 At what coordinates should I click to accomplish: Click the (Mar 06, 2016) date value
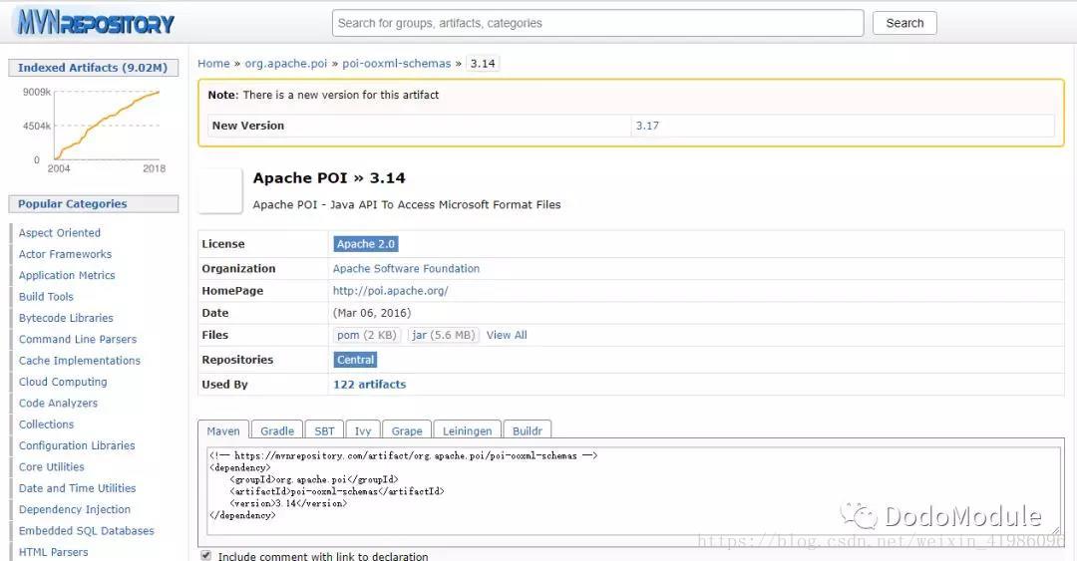click(372, 313)
